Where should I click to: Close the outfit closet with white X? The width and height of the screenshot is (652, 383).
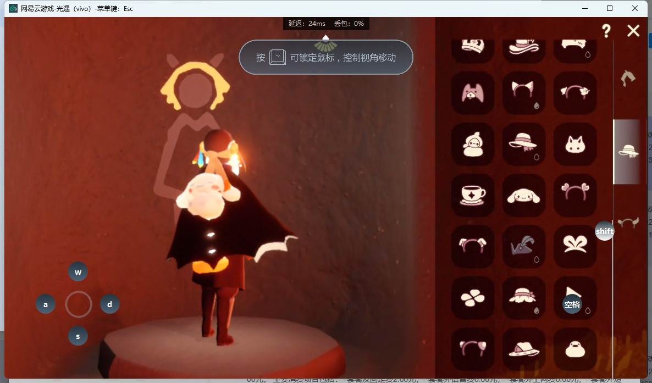point(633,30)
